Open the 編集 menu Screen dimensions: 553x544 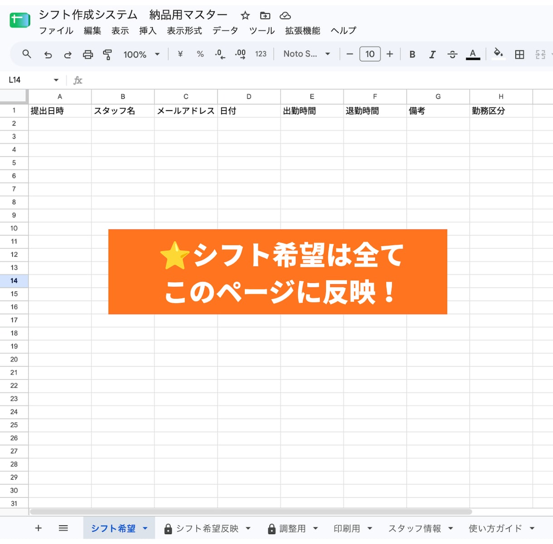[92, 31]
